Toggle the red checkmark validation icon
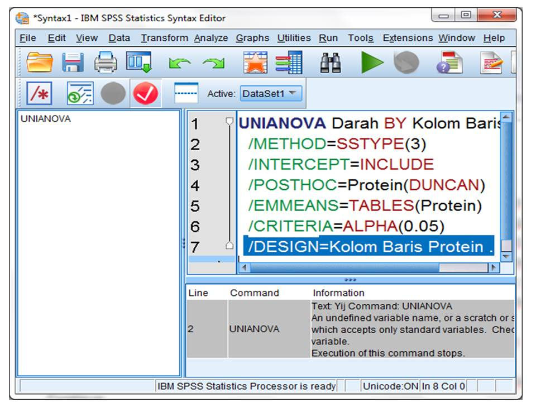The image size is (536, 407). (x=146, y=93)
